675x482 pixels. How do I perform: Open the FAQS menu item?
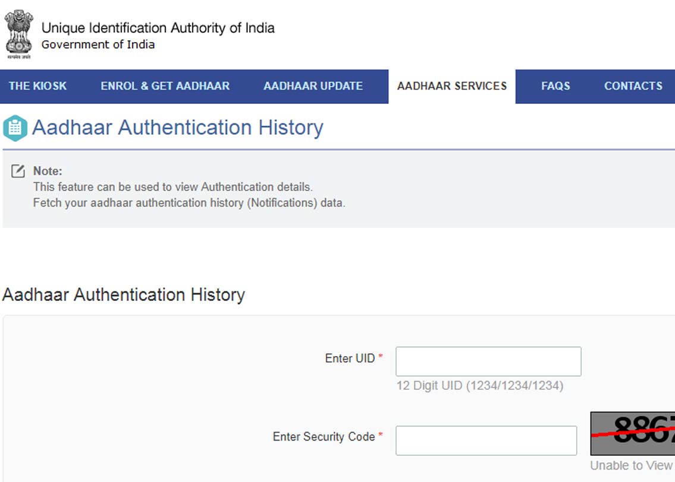coord(555,86)
